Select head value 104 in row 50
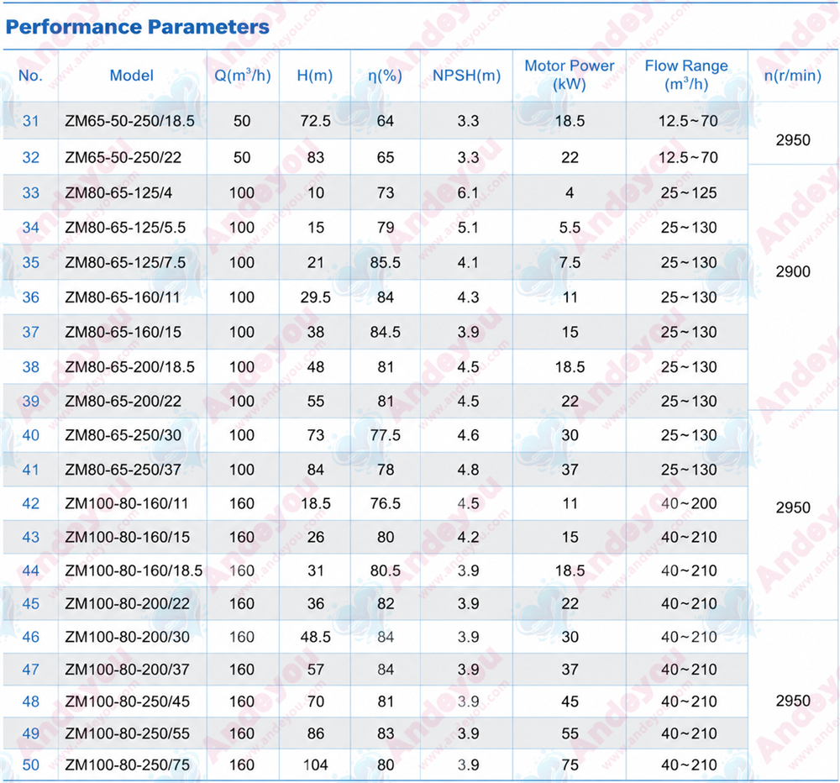This screenshot has width=840, height=783. click(316, 765)
